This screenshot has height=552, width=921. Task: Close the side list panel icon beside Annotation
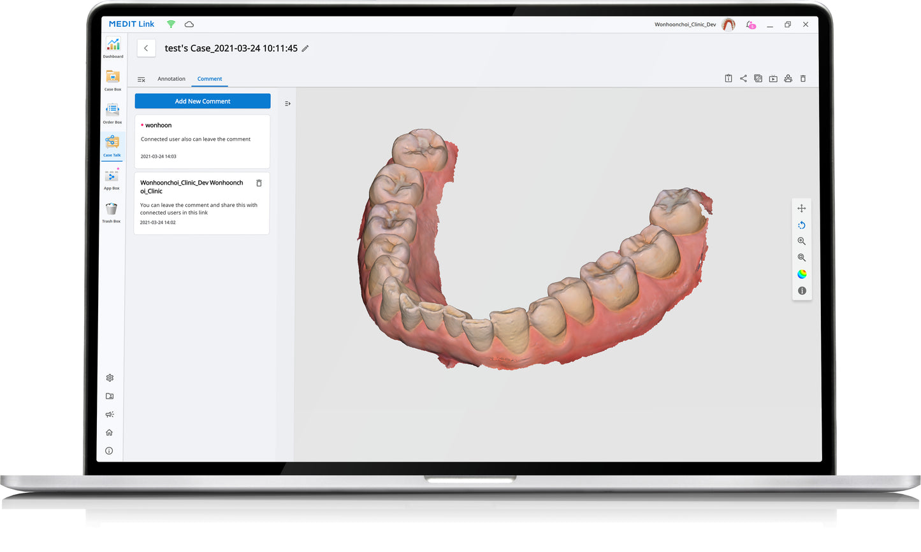[141, 80]
